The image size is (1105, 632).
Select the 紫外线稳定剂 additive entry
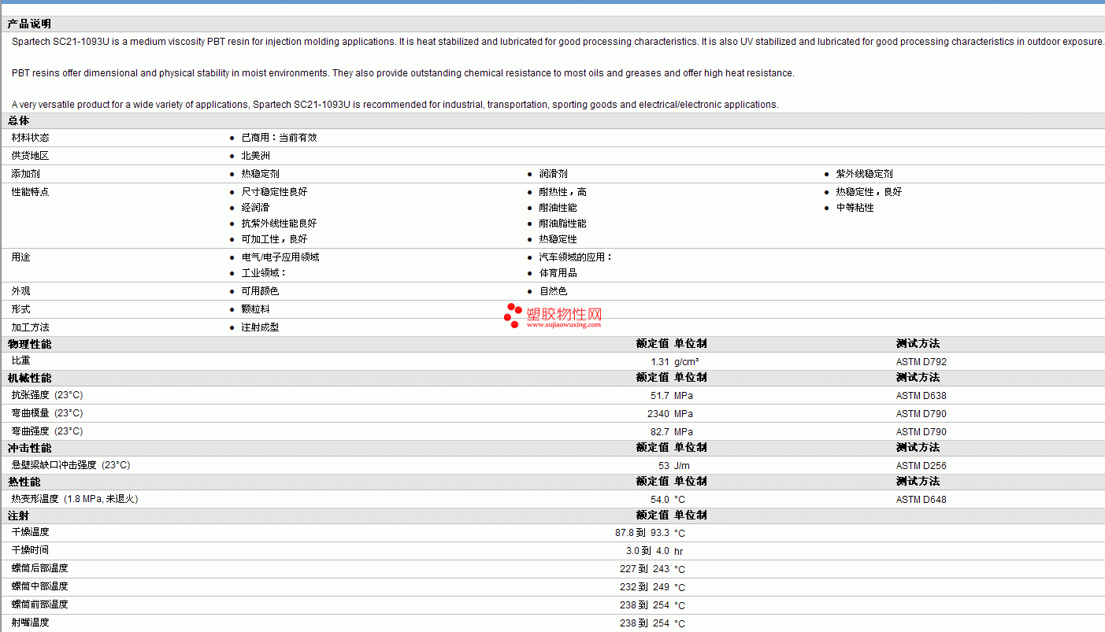point(864,174)
